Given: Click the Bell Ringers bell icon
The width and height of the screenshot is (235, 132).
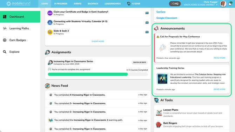Looking at the screenshot, I should pos(159,125).
